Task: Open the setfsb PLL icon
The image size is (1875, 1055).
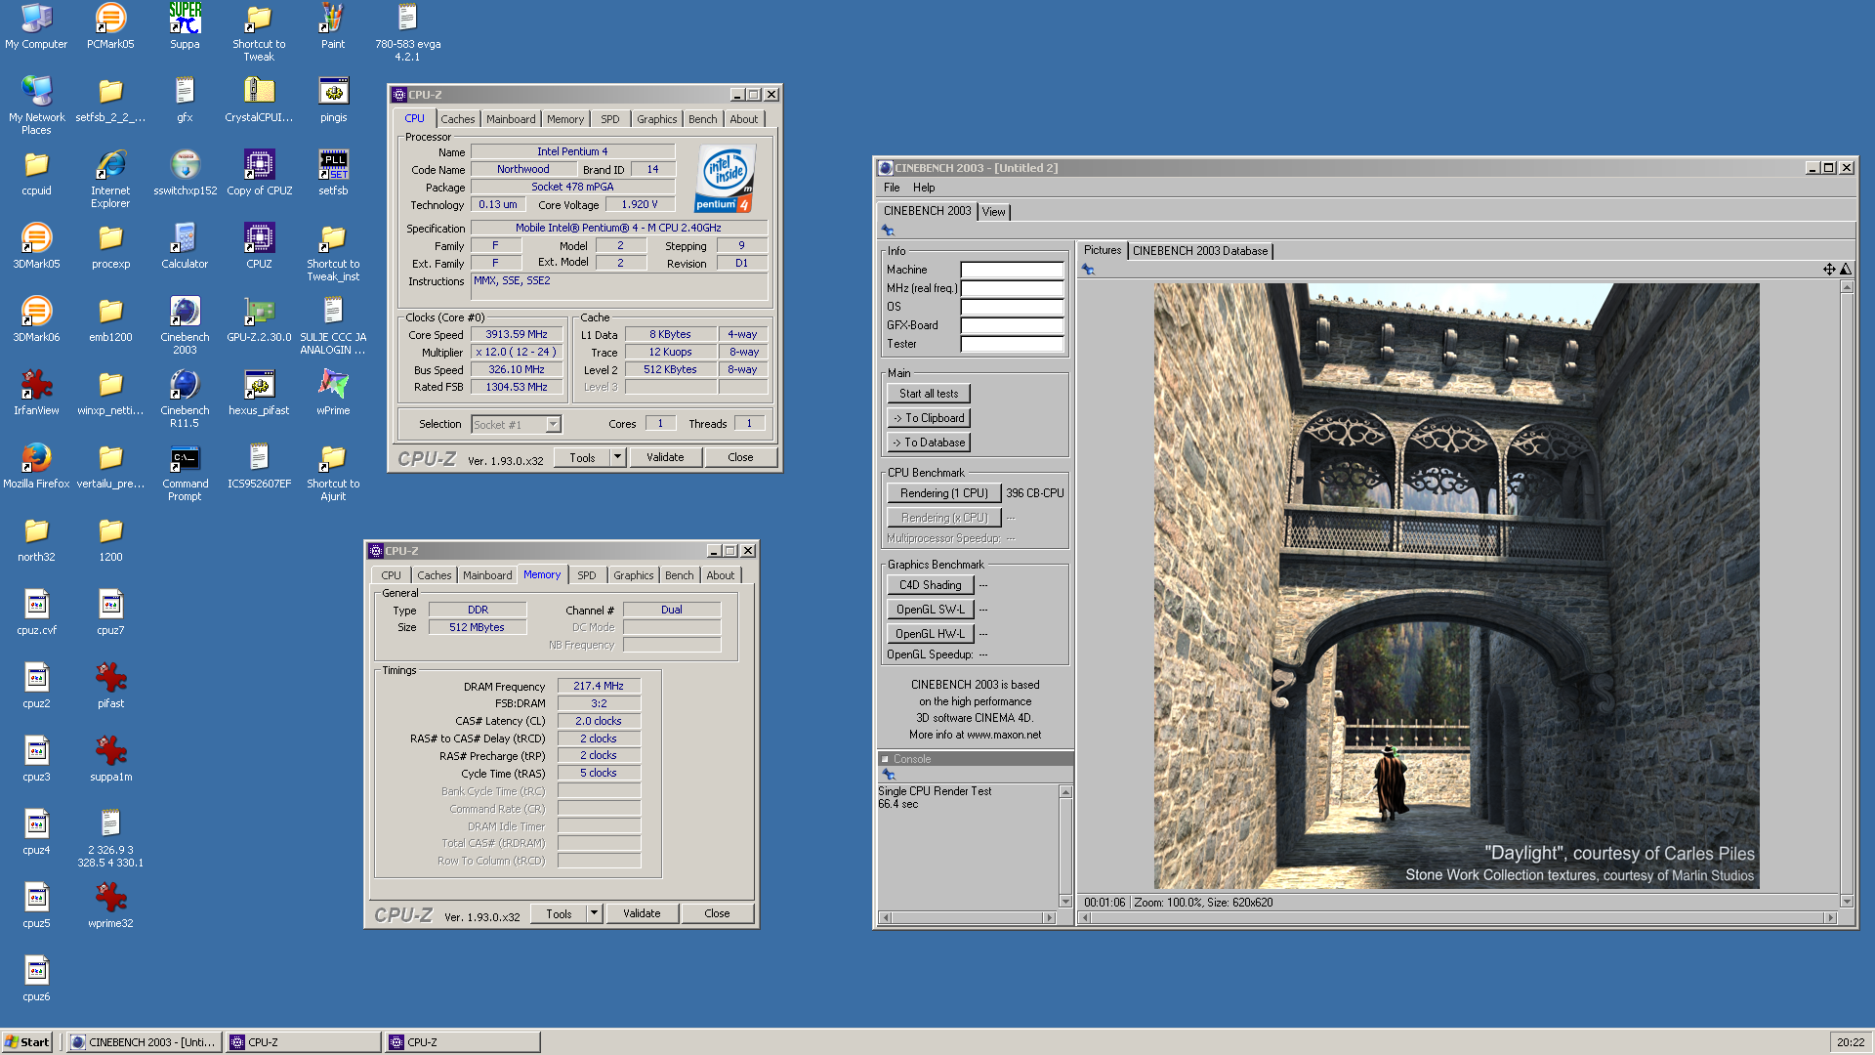Action: [333, 172]
